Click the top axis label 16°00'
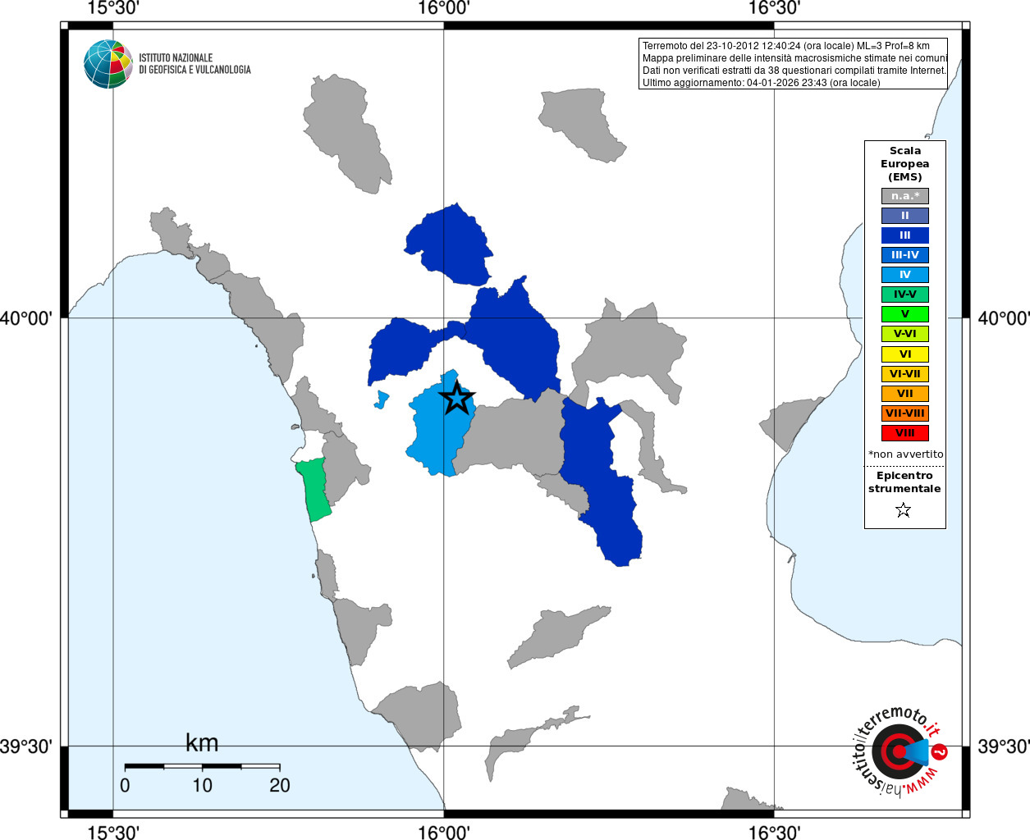Image resolution: width=1030 pixels, height=840 pixels. coord(444,8)
